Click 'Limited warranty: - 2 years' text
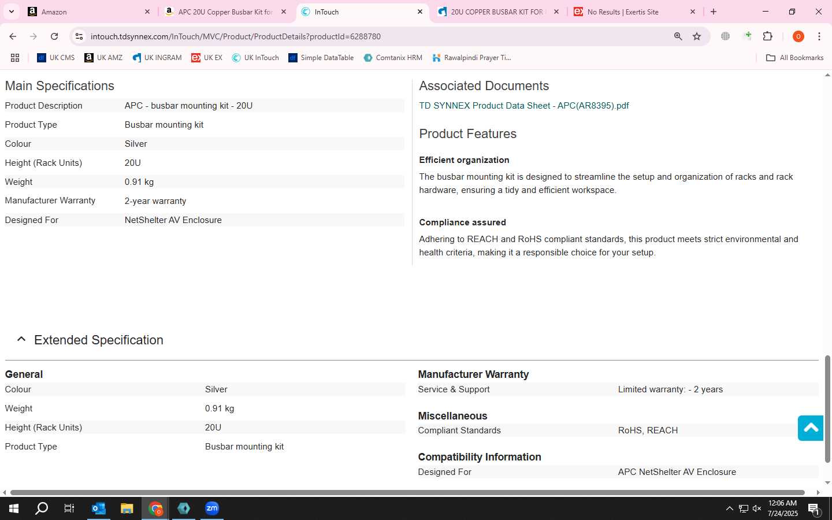Screen dimensions: 832x520 pos(670,389)
